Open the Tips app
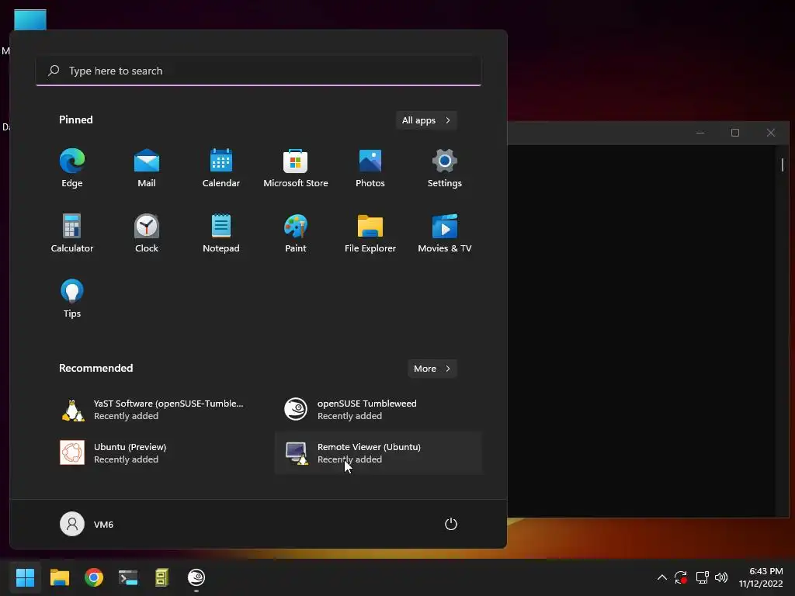The image size is (795, 596). click(x=72, y=299)
